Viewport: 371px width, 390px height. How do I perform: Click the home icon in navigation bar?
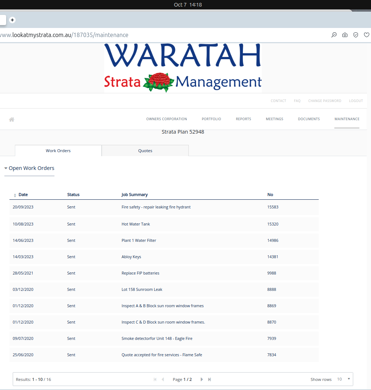12,119
